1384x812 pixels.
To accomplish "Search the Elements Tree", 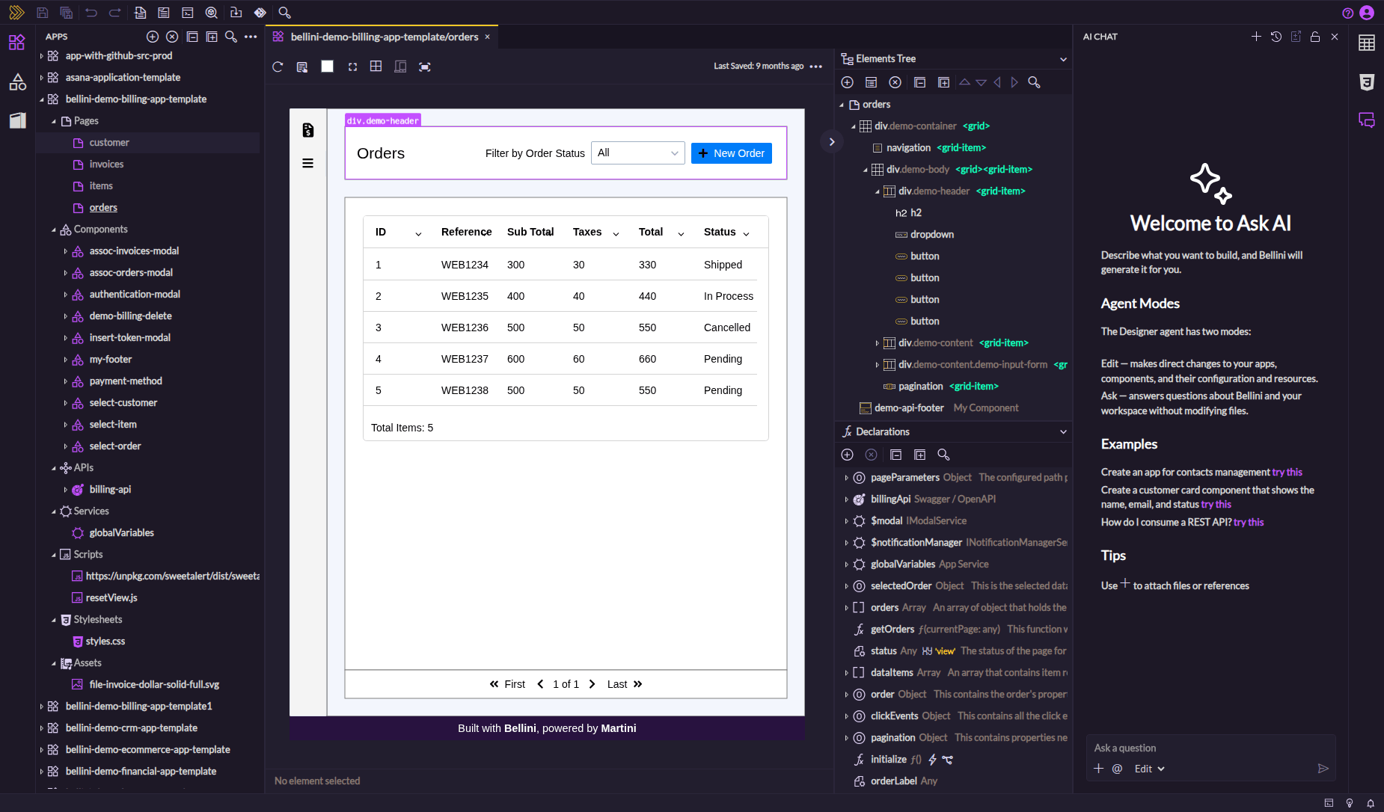I will point(1034,82).
